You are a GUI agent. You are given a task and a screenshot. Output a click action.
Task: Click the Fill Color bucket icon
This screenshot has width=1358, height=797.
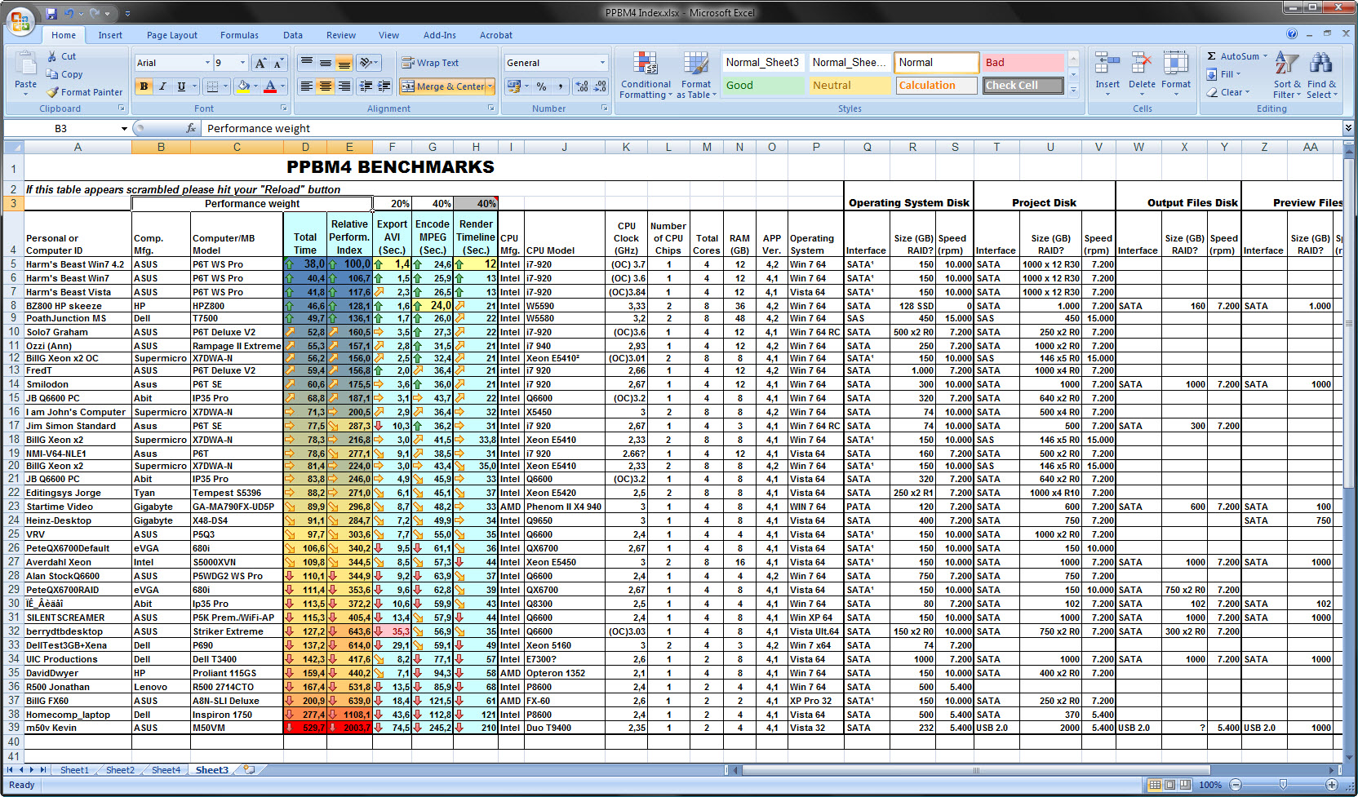242,86
